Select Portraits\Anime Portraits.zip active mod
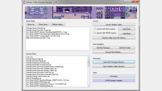 [x=36, y=28]
